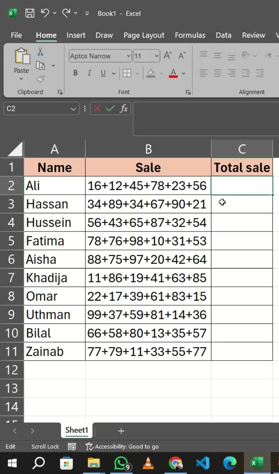
Task: Open the redo history dropdown arrow
Action: point(75,13)
